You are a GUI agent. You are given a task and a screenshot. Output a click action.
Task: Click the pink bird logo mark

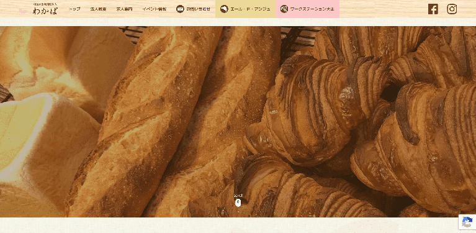[x=23, y=11]
